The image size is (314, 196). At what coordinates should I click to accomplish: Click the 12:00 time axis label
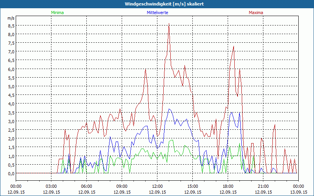coord(157,187)
